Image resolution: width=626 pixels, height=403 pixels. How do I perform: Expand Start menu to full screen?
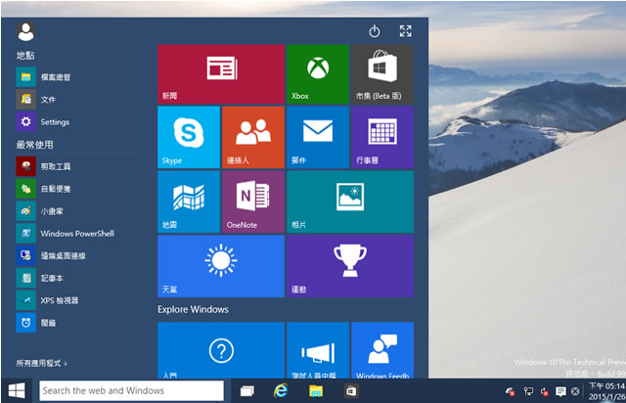pos(406,31)
